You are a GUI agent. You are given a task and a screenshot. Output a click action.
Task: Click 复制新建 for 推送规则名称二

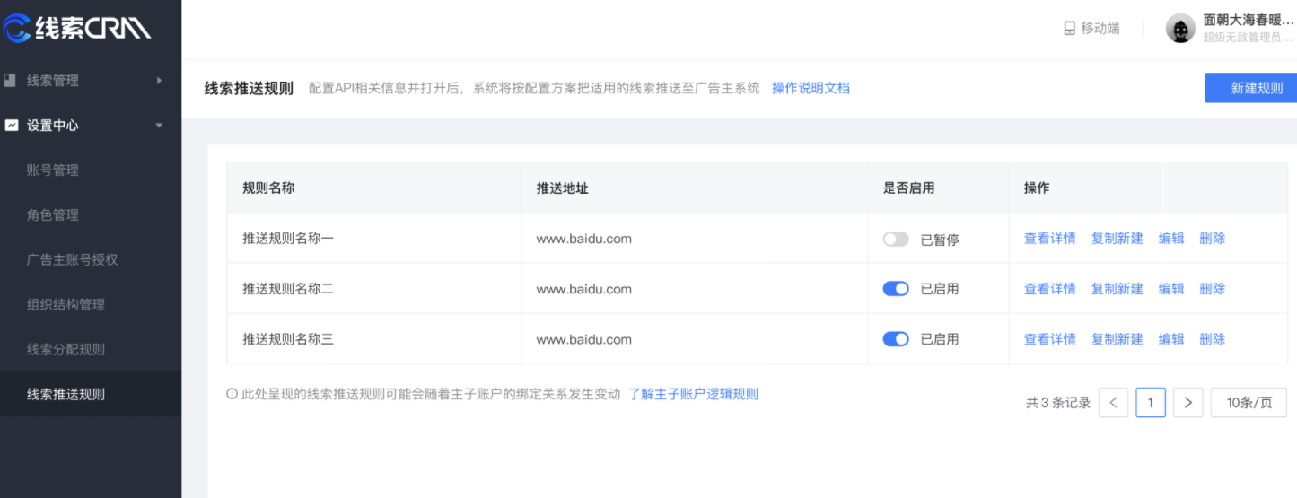pos(1117,289)
